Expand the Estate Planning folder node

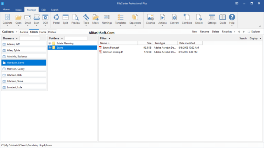[x=49, y=43]
